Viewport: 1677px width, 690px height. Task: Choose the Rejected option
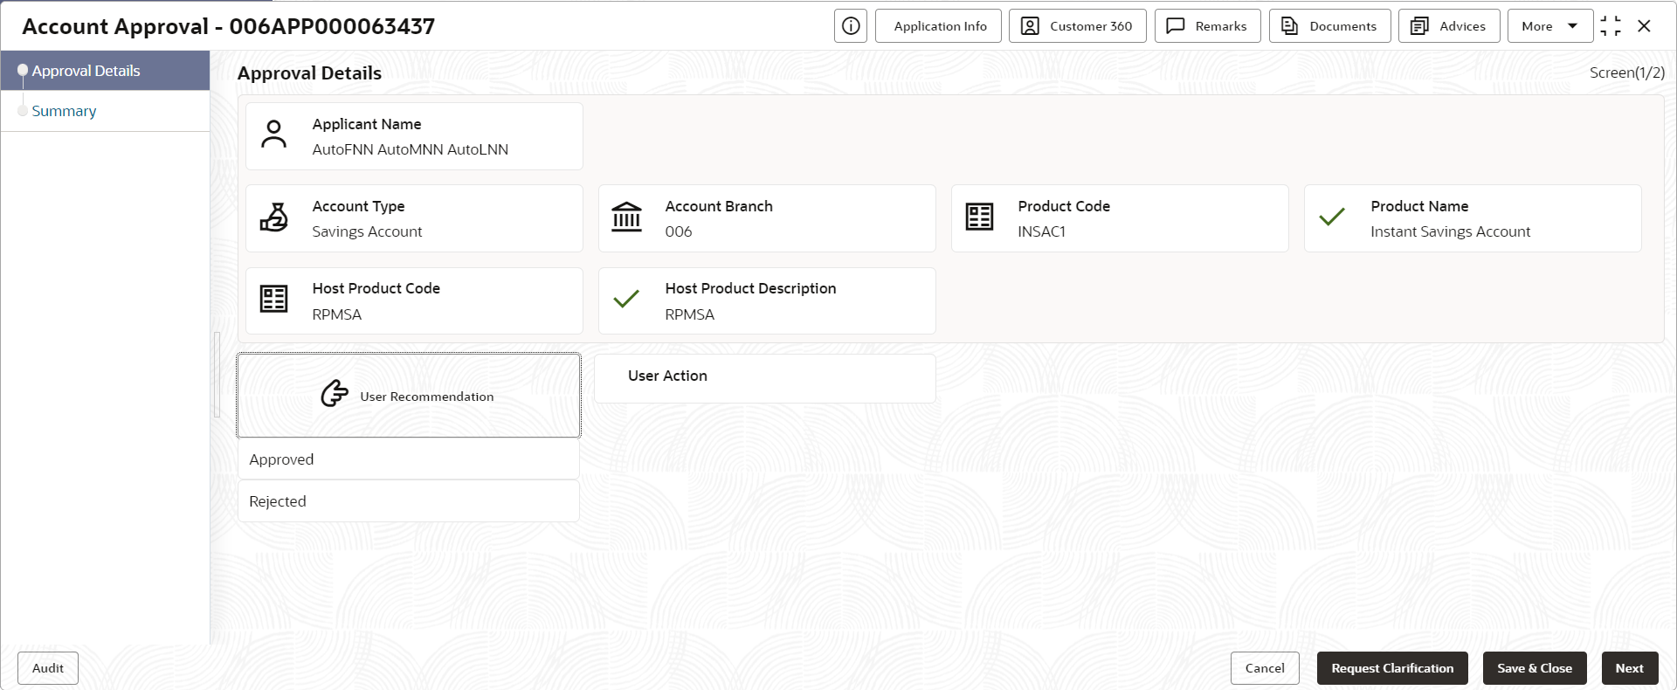click(x=409, y=501)
